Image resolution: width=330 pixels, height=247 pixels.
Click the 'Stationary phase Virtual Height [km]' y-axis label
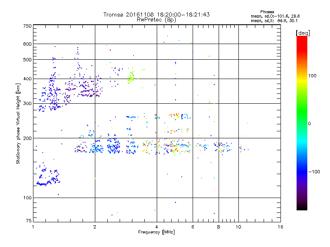[x=18, y=124]
